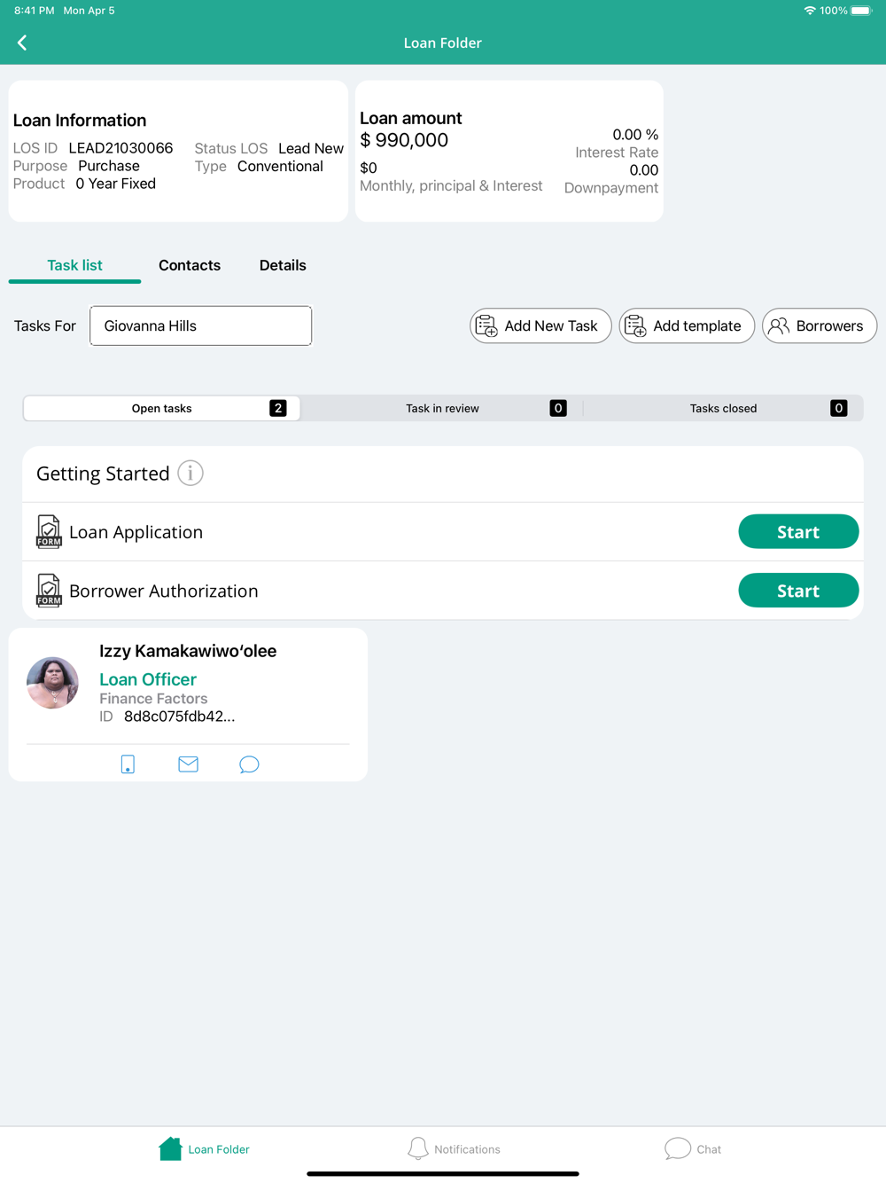The image size is (886, 1183).
Task: Go back using the header arrow
Action: tap(22, 43)
